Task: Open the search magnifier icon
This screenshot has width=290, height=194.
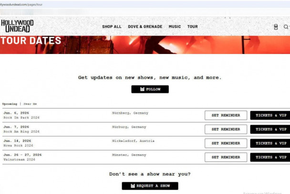Action: [286, 27]
